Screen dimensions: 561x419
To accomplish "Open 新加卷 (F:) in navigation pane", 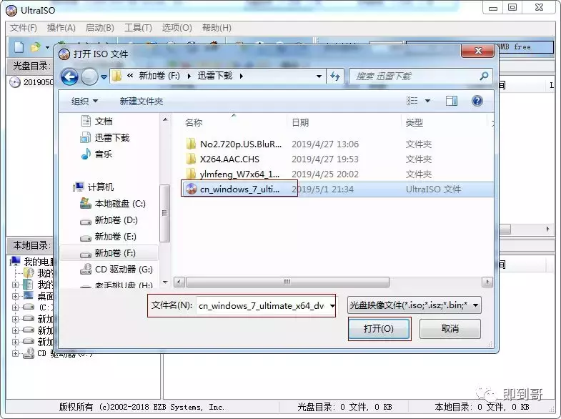I will point(109,253).
